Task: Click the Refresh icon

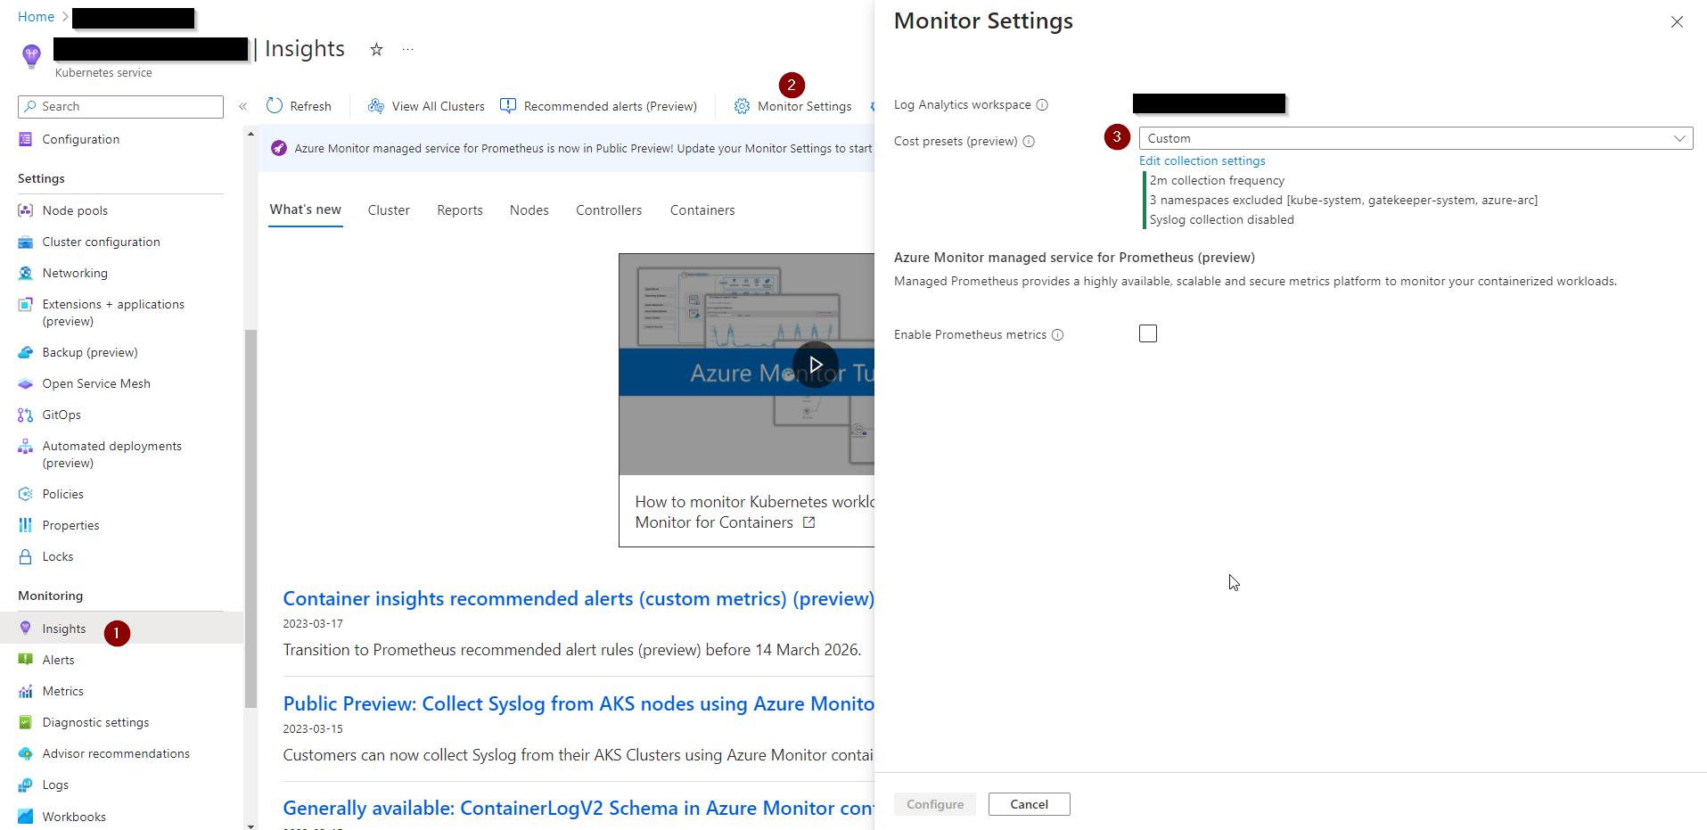Action: coord(275,105)
